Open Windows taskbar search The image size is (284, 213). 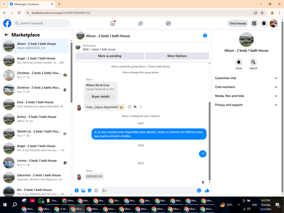pyautogui.click(x=15, y=204)
